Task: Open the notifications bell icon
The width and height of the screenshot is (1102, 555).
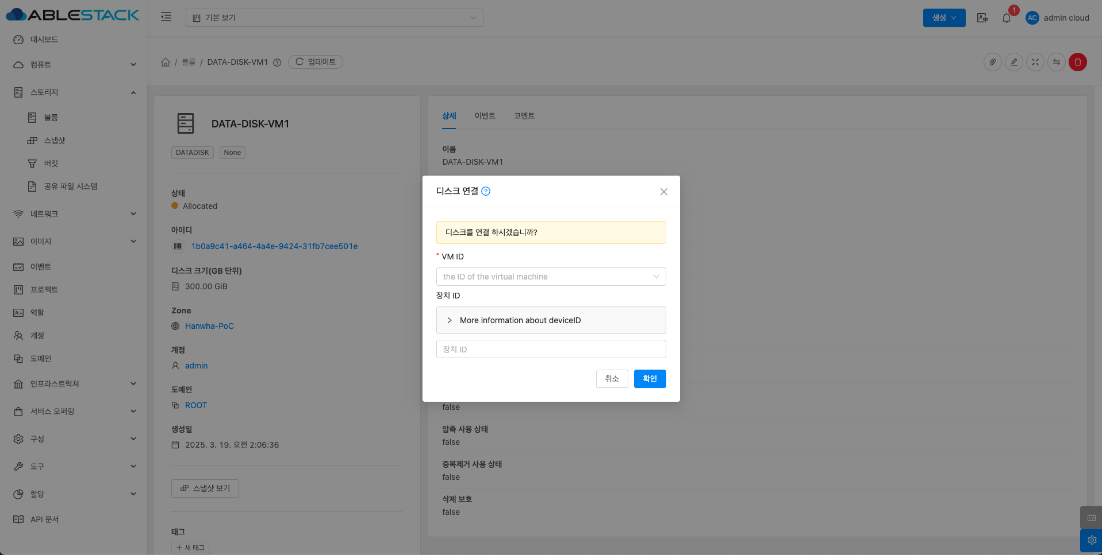Action: [1007, 18]
